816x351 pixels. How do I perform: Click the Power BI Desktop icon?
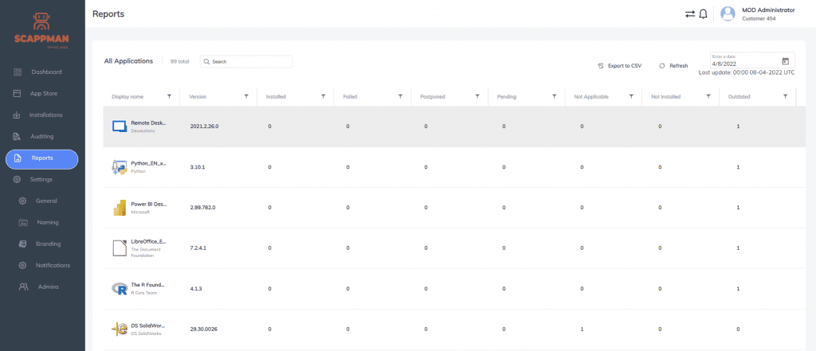[x=120, y=208]
